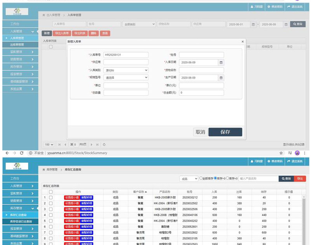Go to next page in pagination bar
Screen dimensions: 311x245
[x=92, y=145]
